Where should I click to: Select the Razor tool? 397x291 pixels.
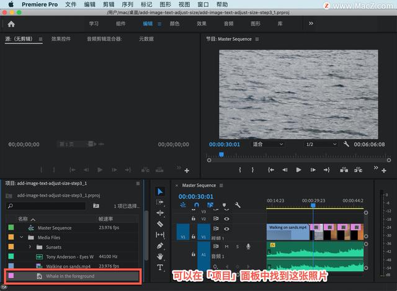160,224
